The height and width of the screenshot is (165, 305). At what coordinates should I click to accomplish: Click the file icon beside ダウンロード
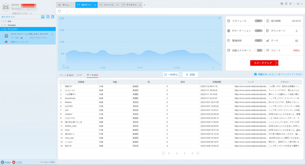click(x=268, y=31)
